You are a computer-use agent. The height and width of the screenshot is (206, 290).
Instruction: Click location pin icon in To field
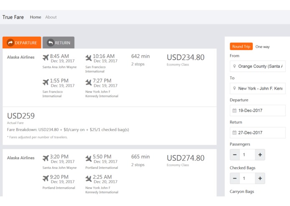(x=235, y=88)
